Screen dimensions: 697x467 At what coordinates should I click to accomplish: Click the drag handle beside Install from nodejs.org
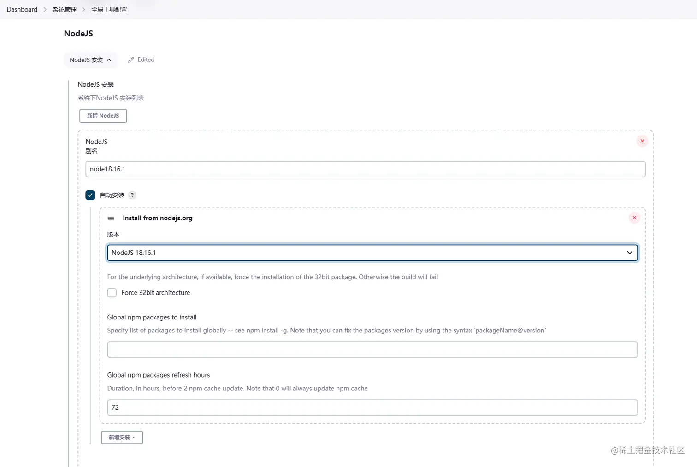coord(111,219)
